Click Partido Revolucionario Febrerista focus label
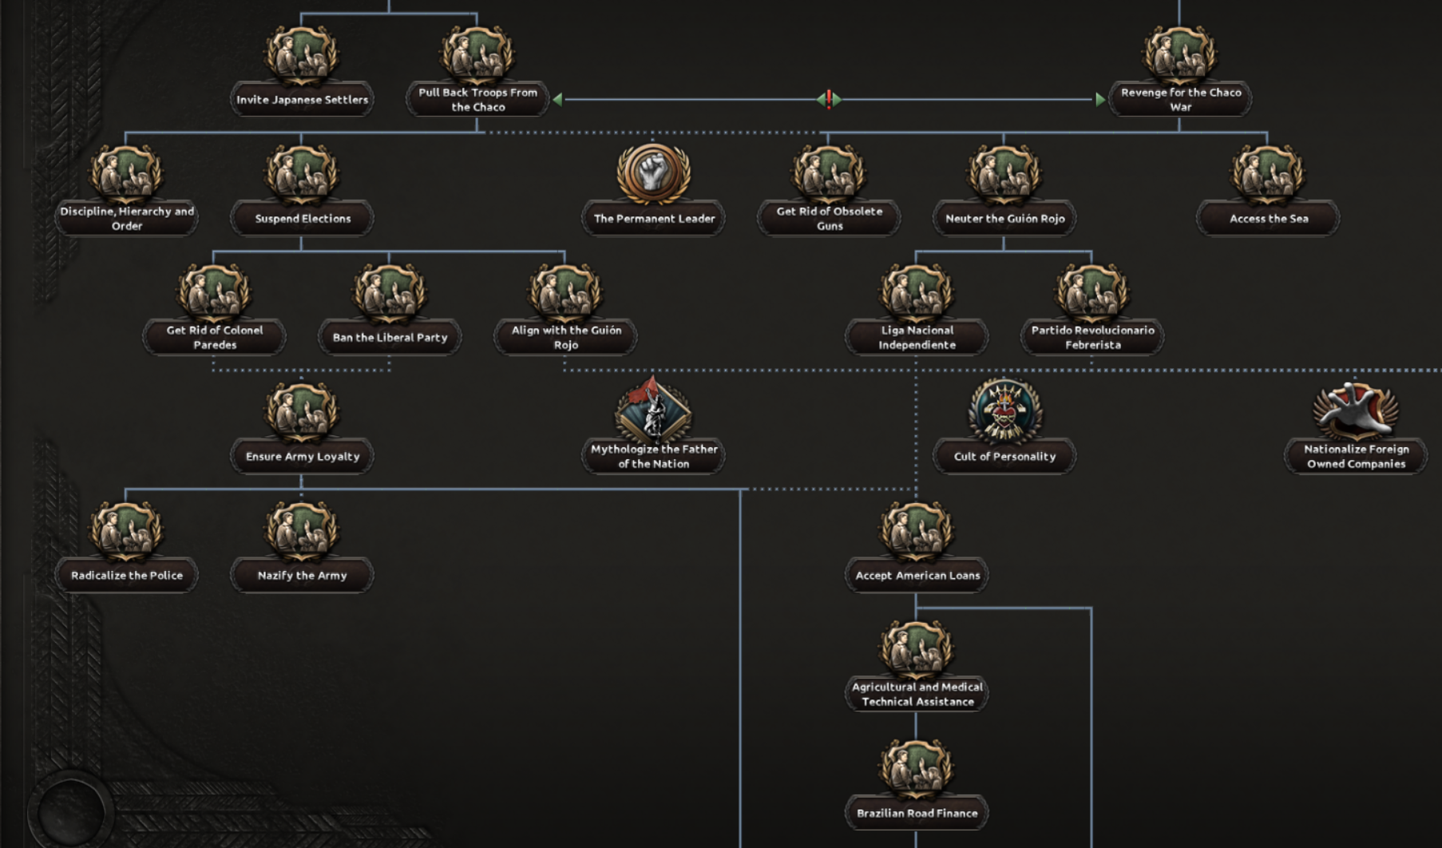Viewport: 1442px width, 848px height. 1092,337
